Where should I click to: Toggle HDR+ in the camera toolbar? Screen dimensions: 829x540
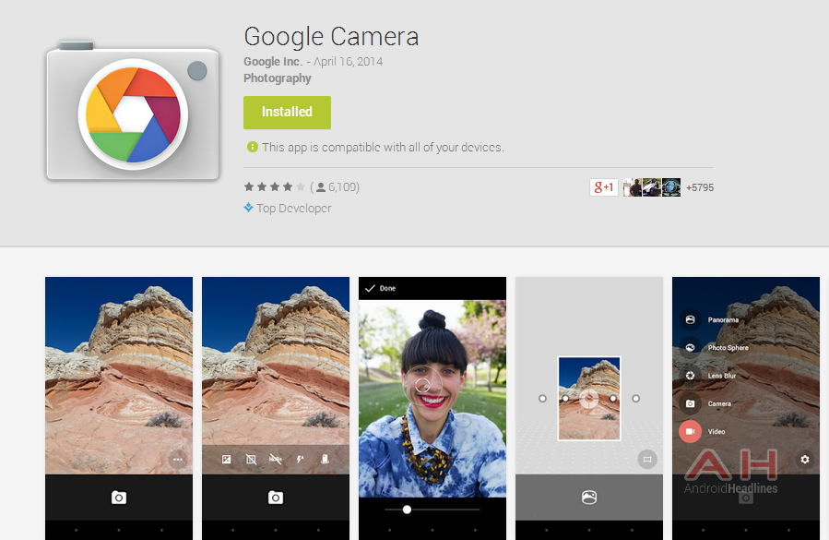pos(275,459)
